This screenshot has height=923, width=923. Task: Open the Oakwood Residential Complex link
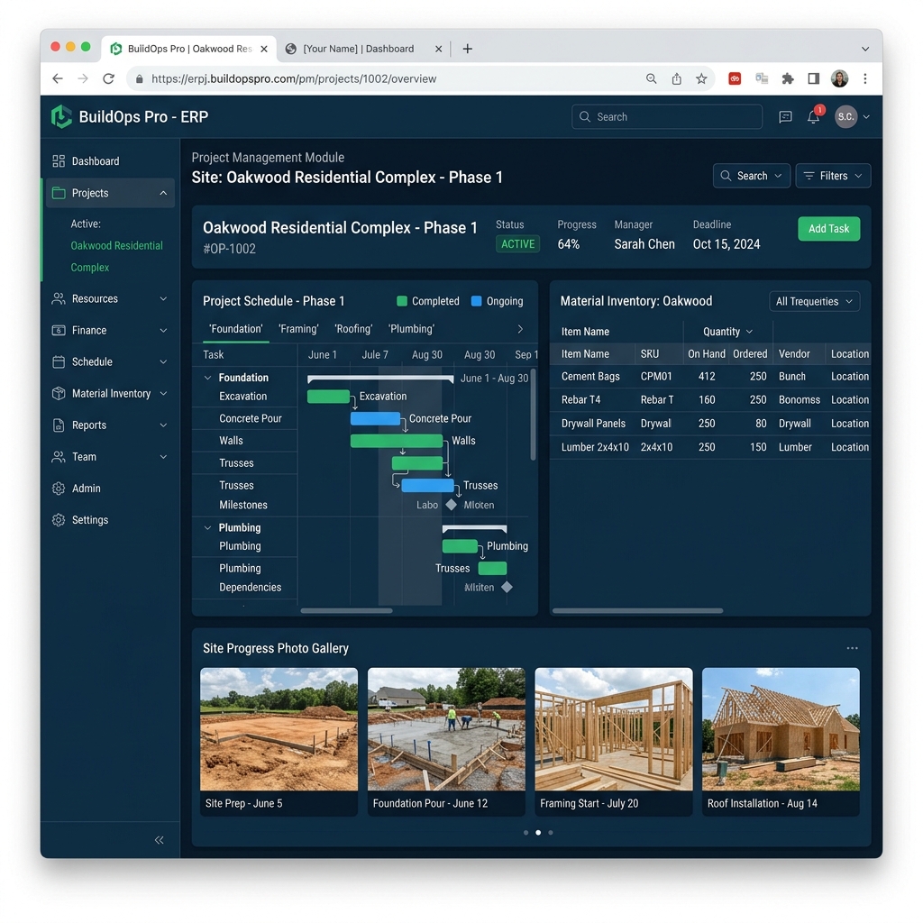(x=115, y=254)
